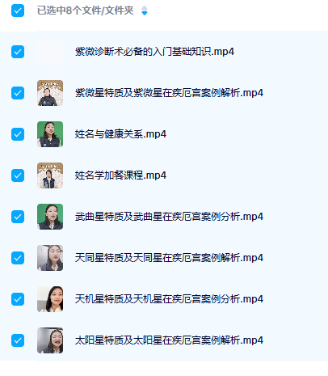Open the 天同星特质 video thumbnail
The height and width of the screenshot is (376, 328).
[x=50, y=258]
